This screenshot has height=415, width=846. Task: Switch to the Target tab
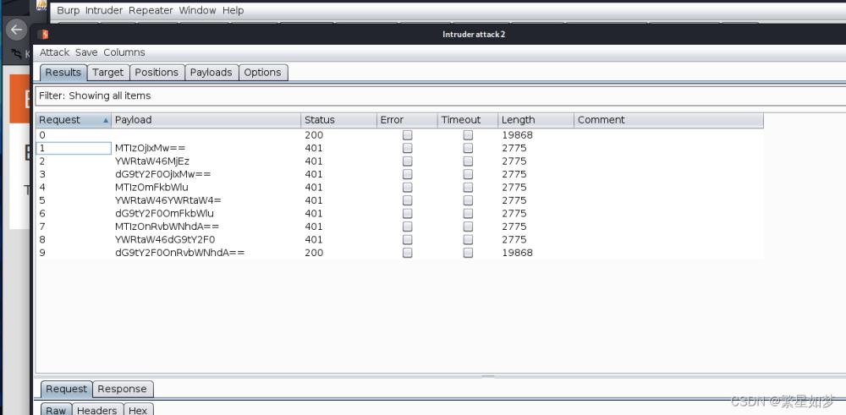(108, 72)
